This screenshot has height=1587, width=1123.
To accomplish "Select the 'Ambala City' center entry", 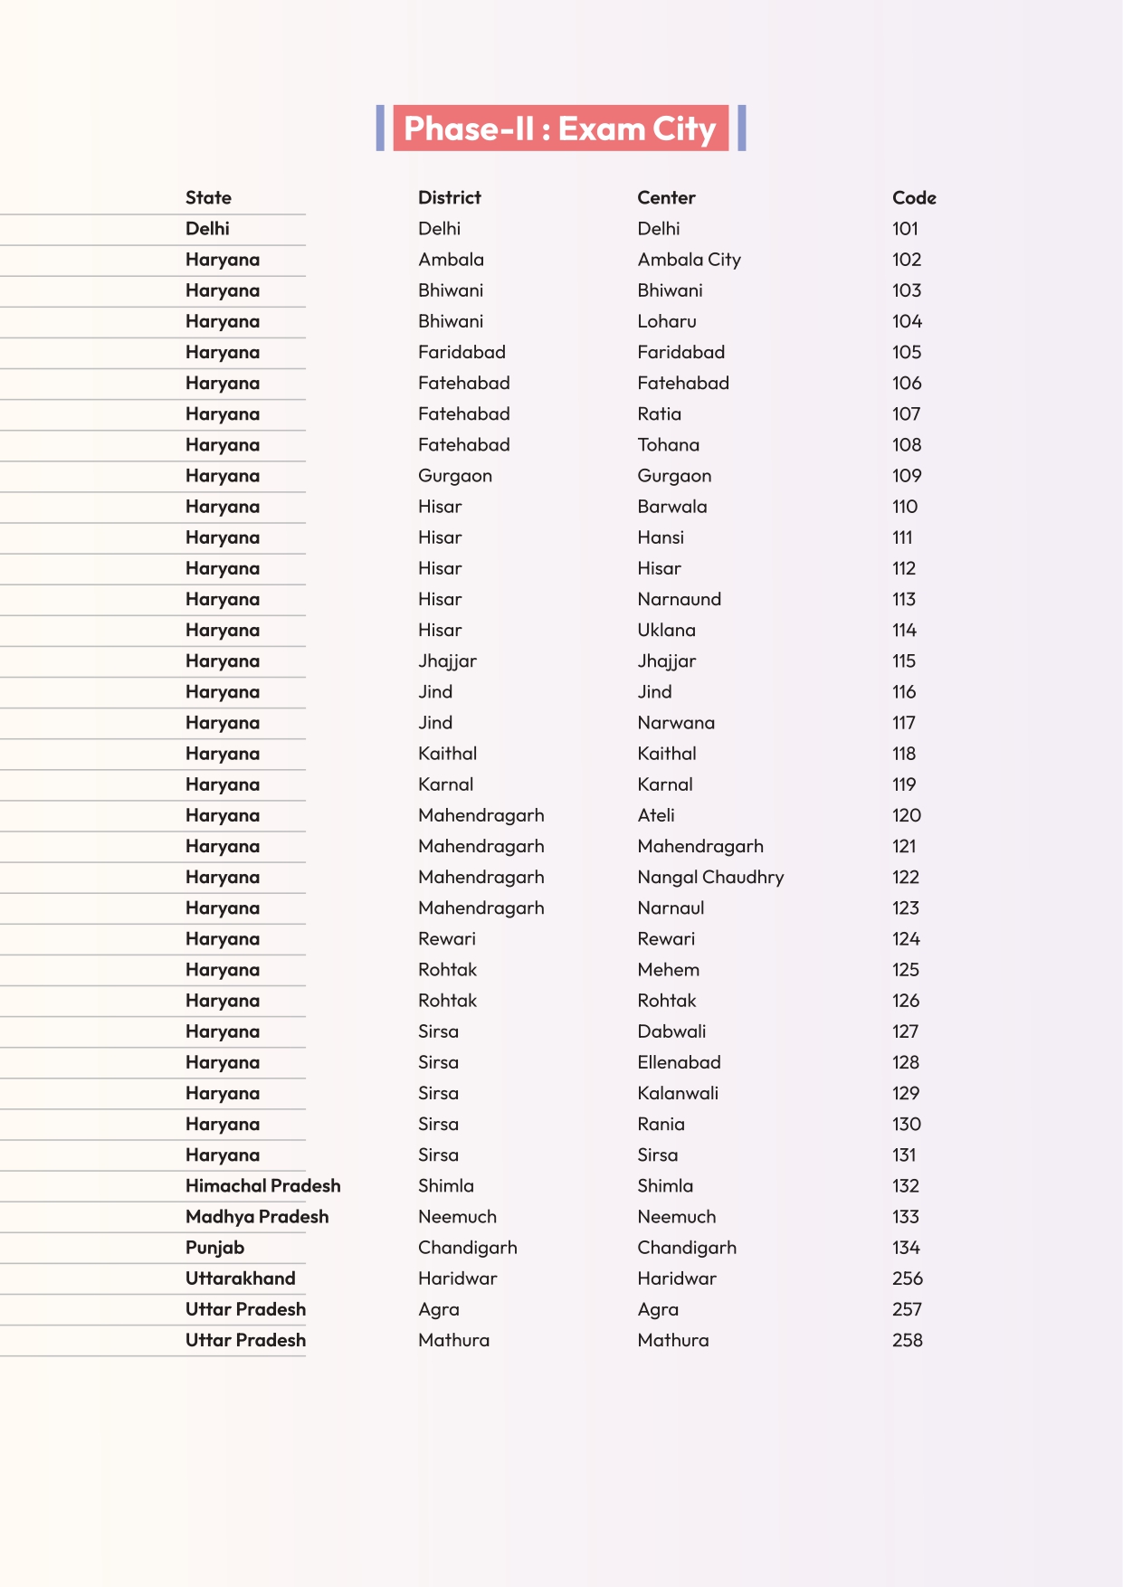I will (x=689, y=260).
